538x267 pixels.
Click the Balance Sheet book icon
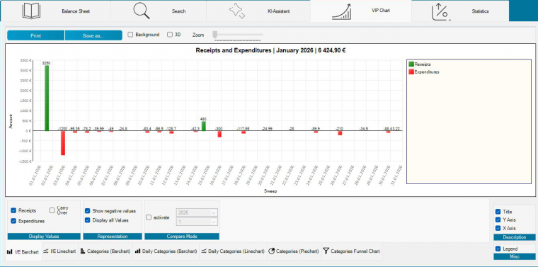coord(31,11)
